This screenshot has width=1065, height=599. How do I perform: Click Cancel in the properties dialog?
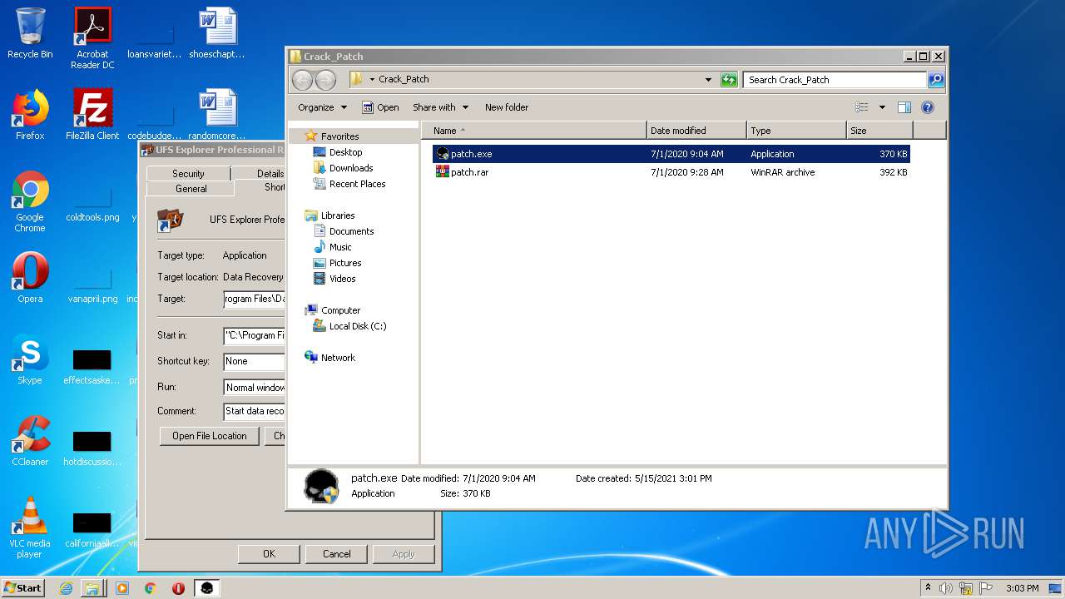tap(336, 554)
